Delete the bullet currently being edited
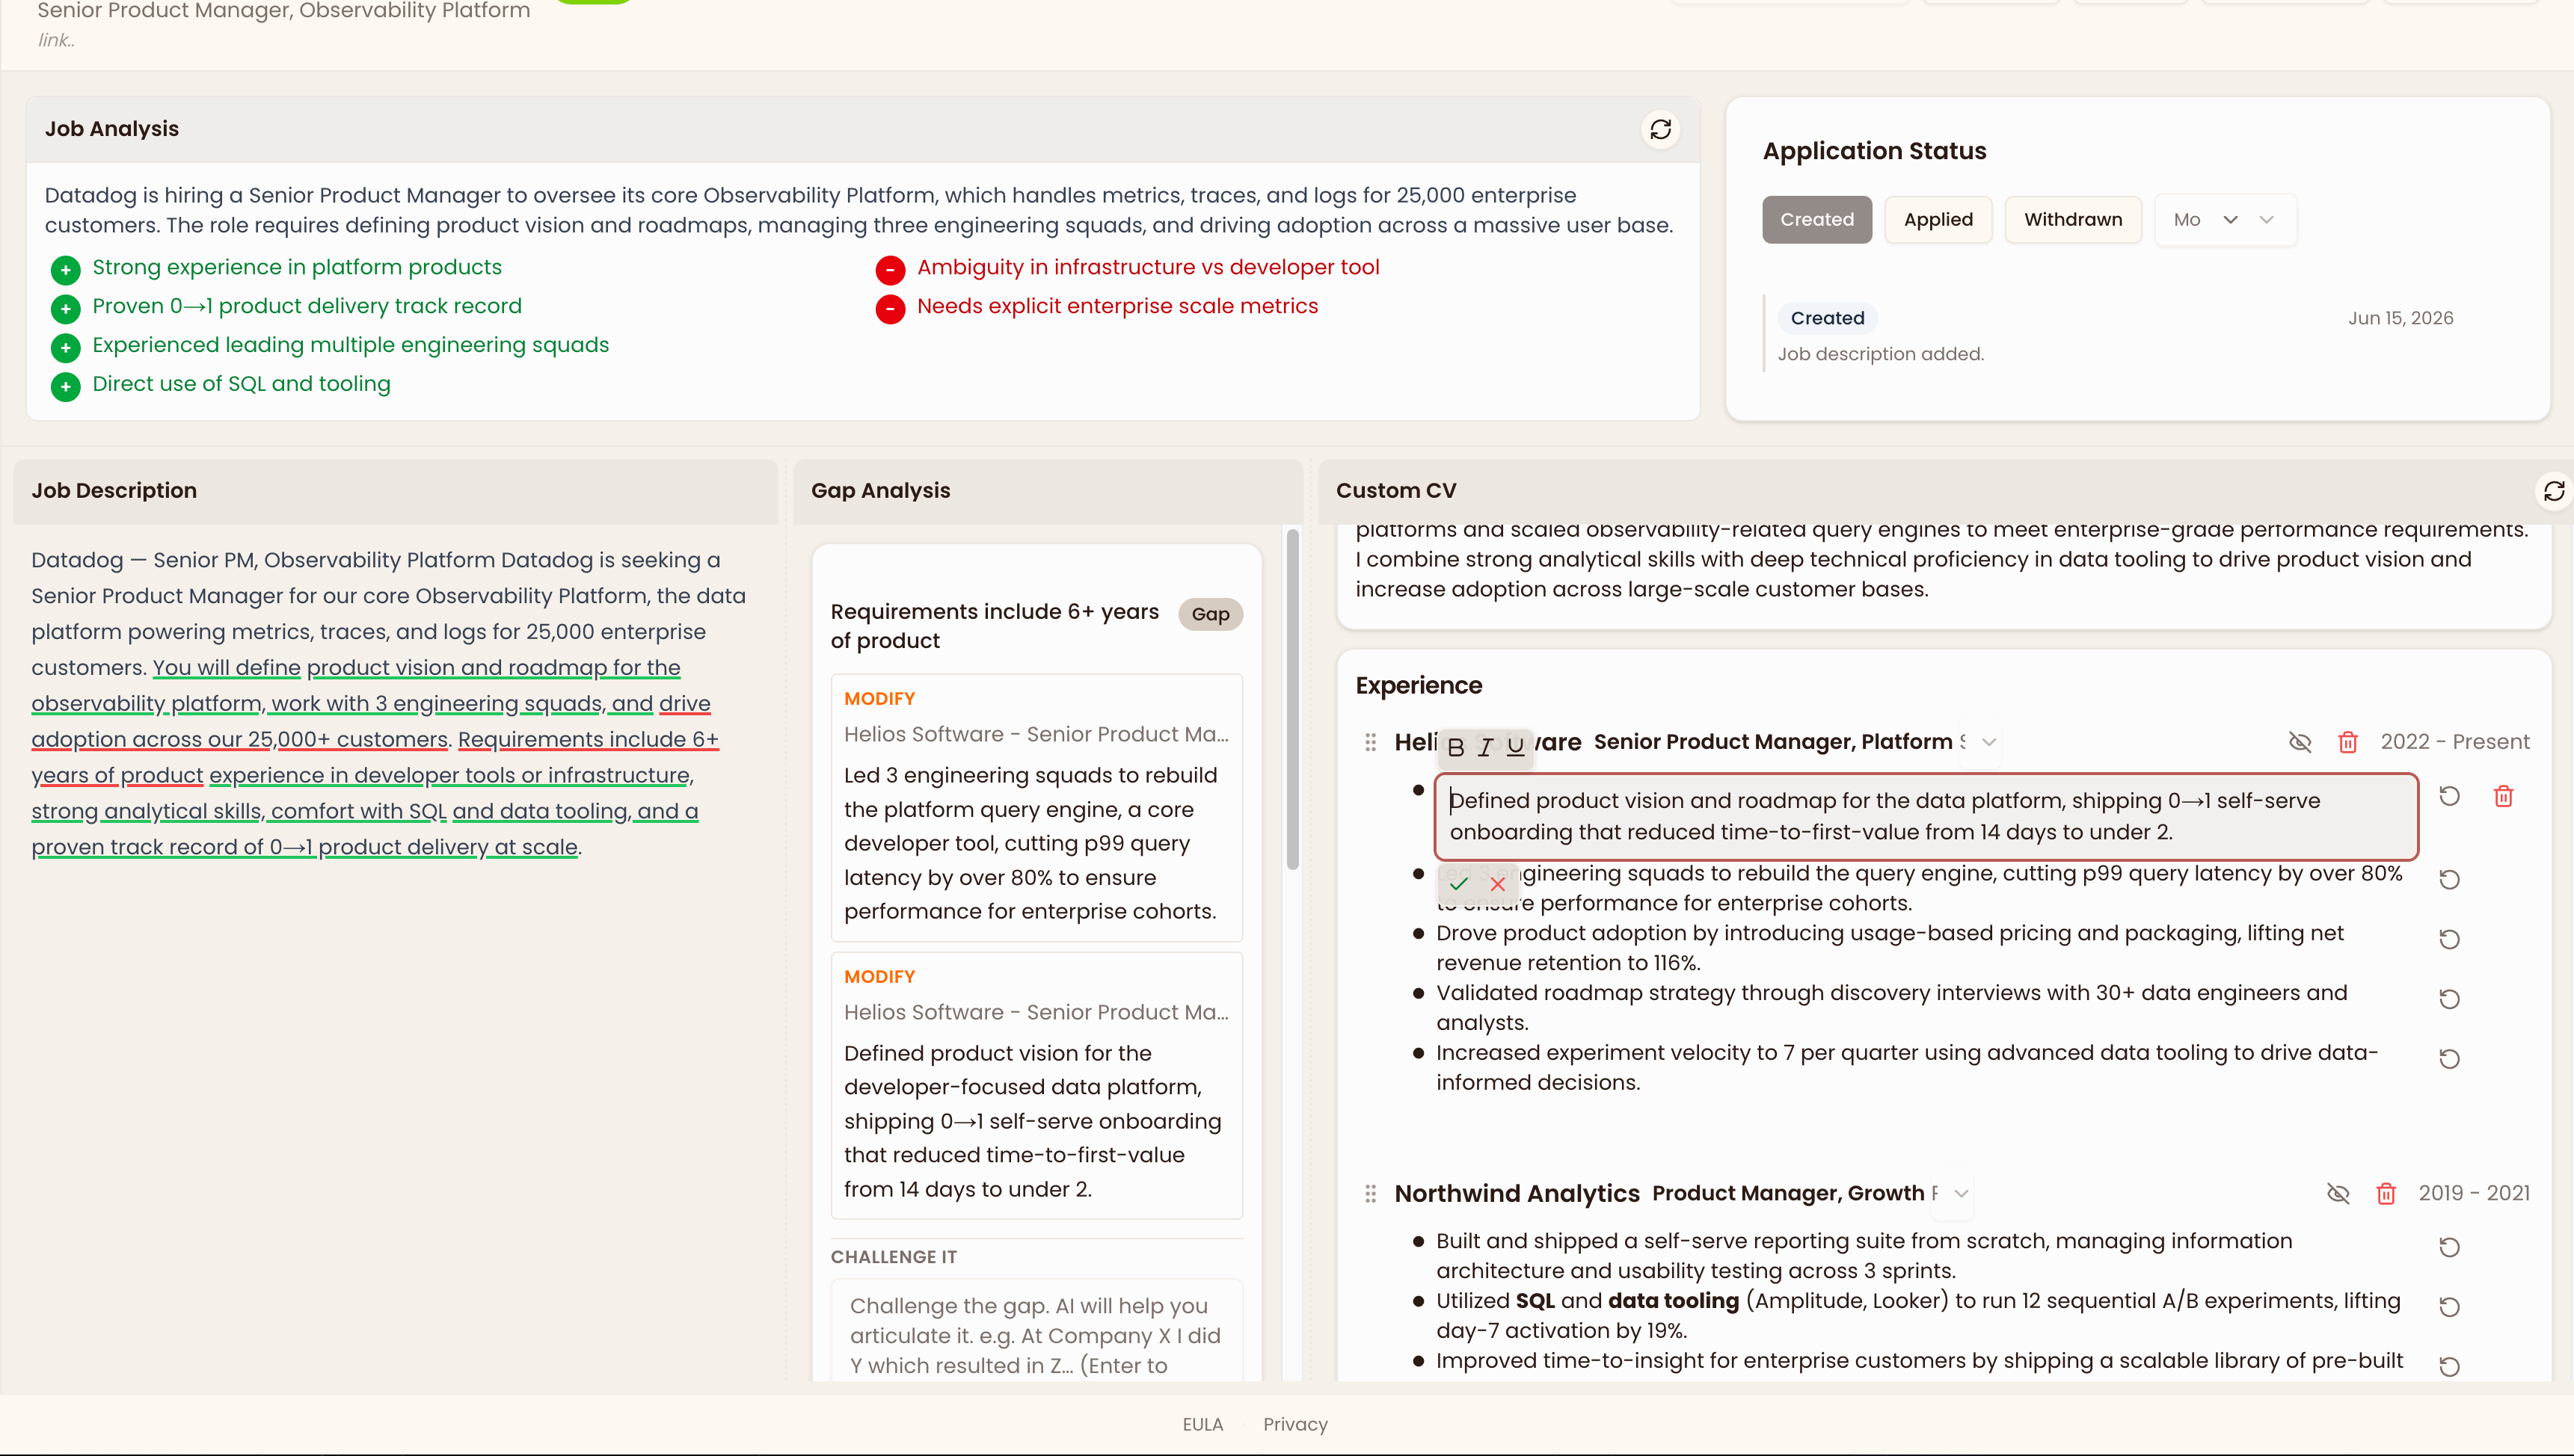Screen dimensions: 2574x1456 coord(2503,796)
